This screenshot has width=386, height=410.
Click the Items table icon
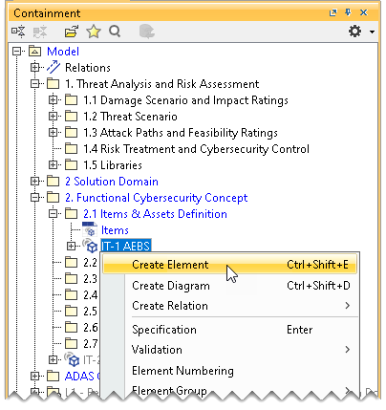[90, 229]
